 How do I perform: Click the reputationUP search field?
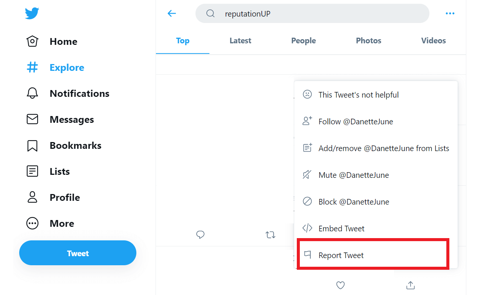click(x=312, y=13)
